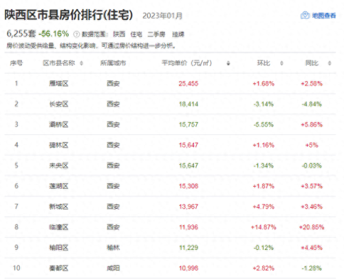Open the 临潼区 district entry
Screen dimensions: 344x279
58,227
